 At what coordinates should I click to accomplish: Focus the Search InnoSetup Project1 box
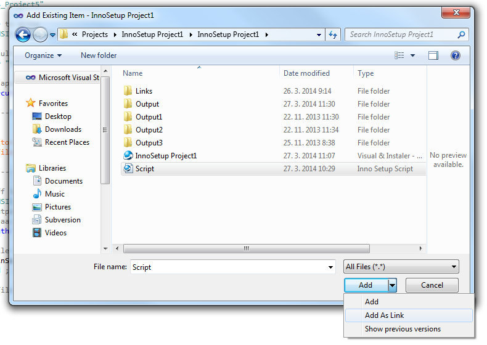point(407,34)
